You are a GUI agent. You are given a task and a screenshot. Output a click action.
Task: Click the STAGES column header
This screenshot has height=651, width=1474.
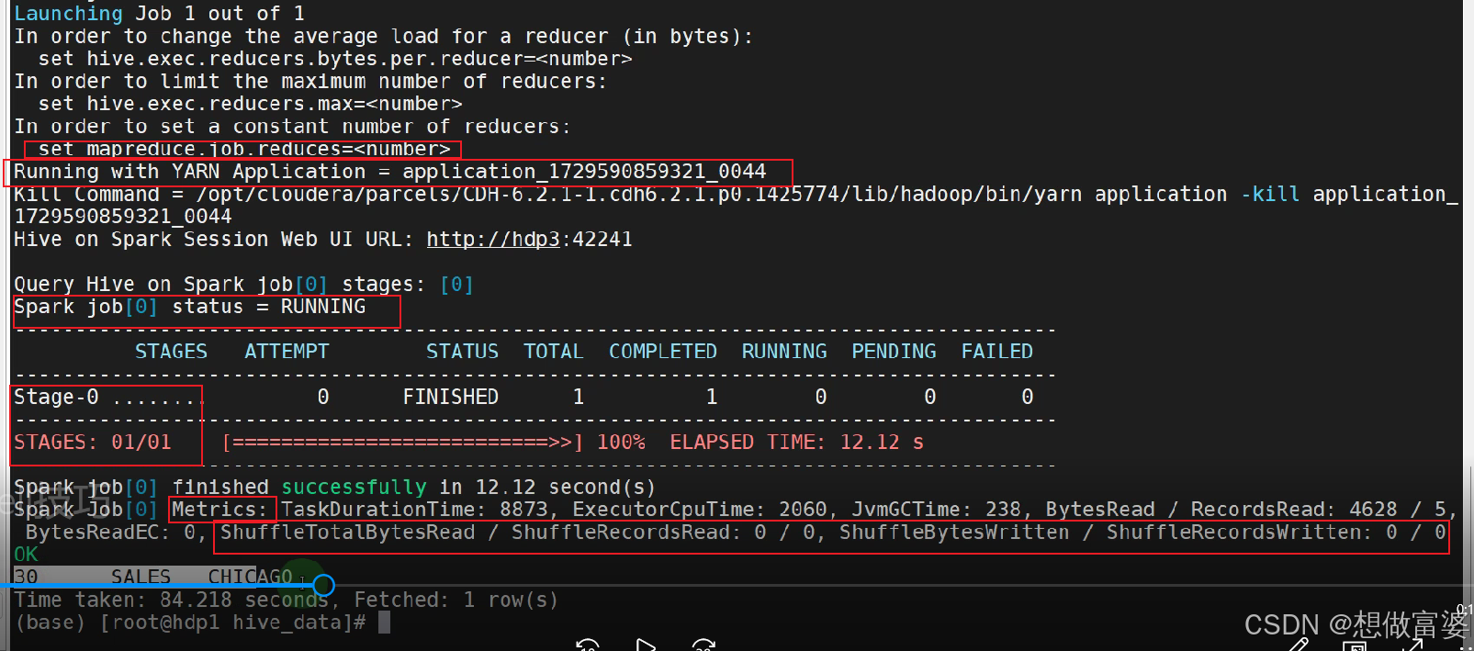pos(171,352)
